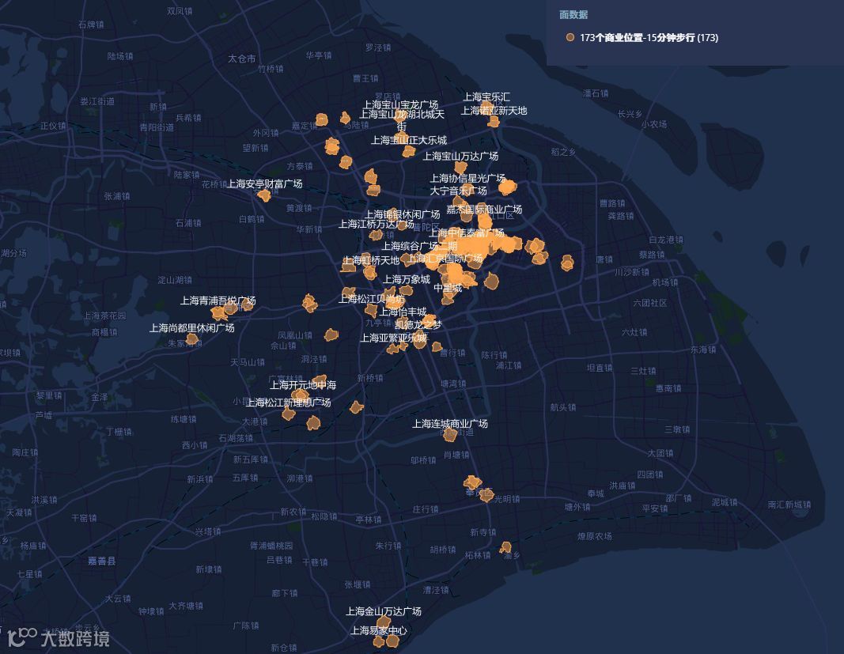Click the 上海宝山万达广场 label
This screenshot has height=654, width=844.
(460, 156)
